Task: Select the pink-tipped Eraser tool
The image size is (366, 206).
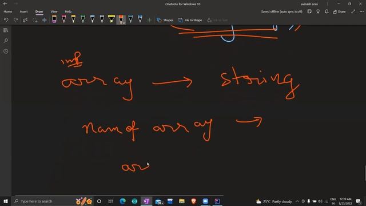Action: (x=54, y=19)
